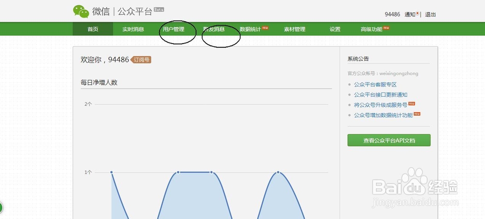Open 将公众号升级成服务号 announcement

[380, 105]
